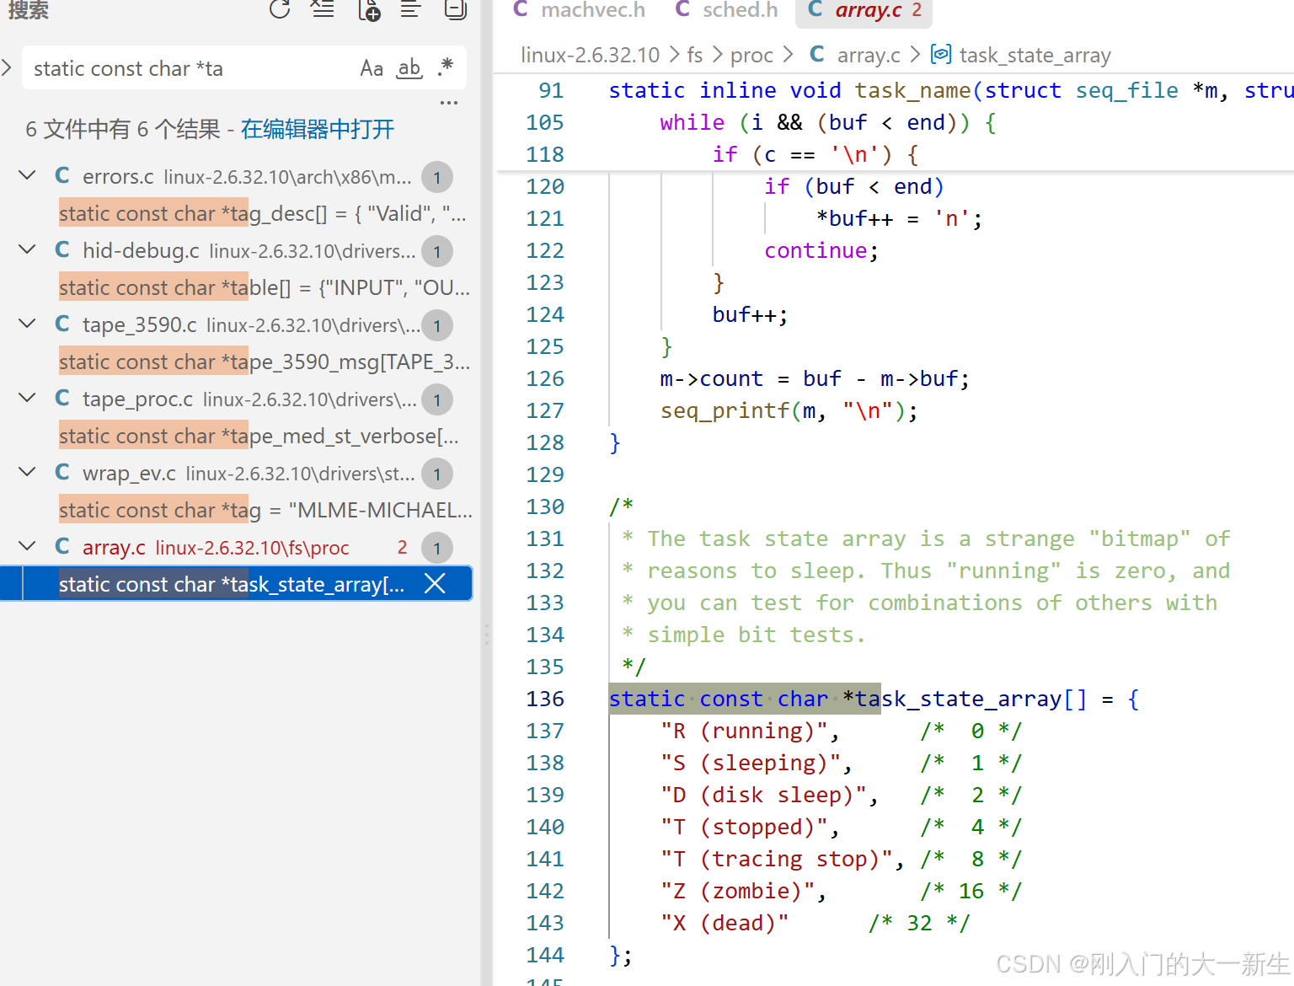
Task: Click result count badge for array.c
Action: click(x=437, y=548)
